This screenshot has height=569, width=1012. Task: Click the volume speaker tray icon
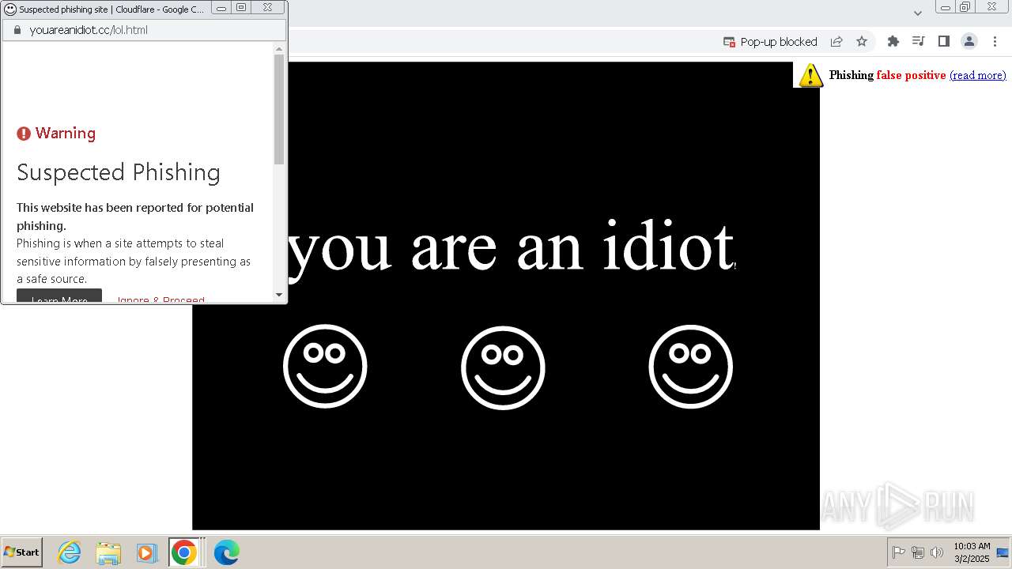pos(937,552)
